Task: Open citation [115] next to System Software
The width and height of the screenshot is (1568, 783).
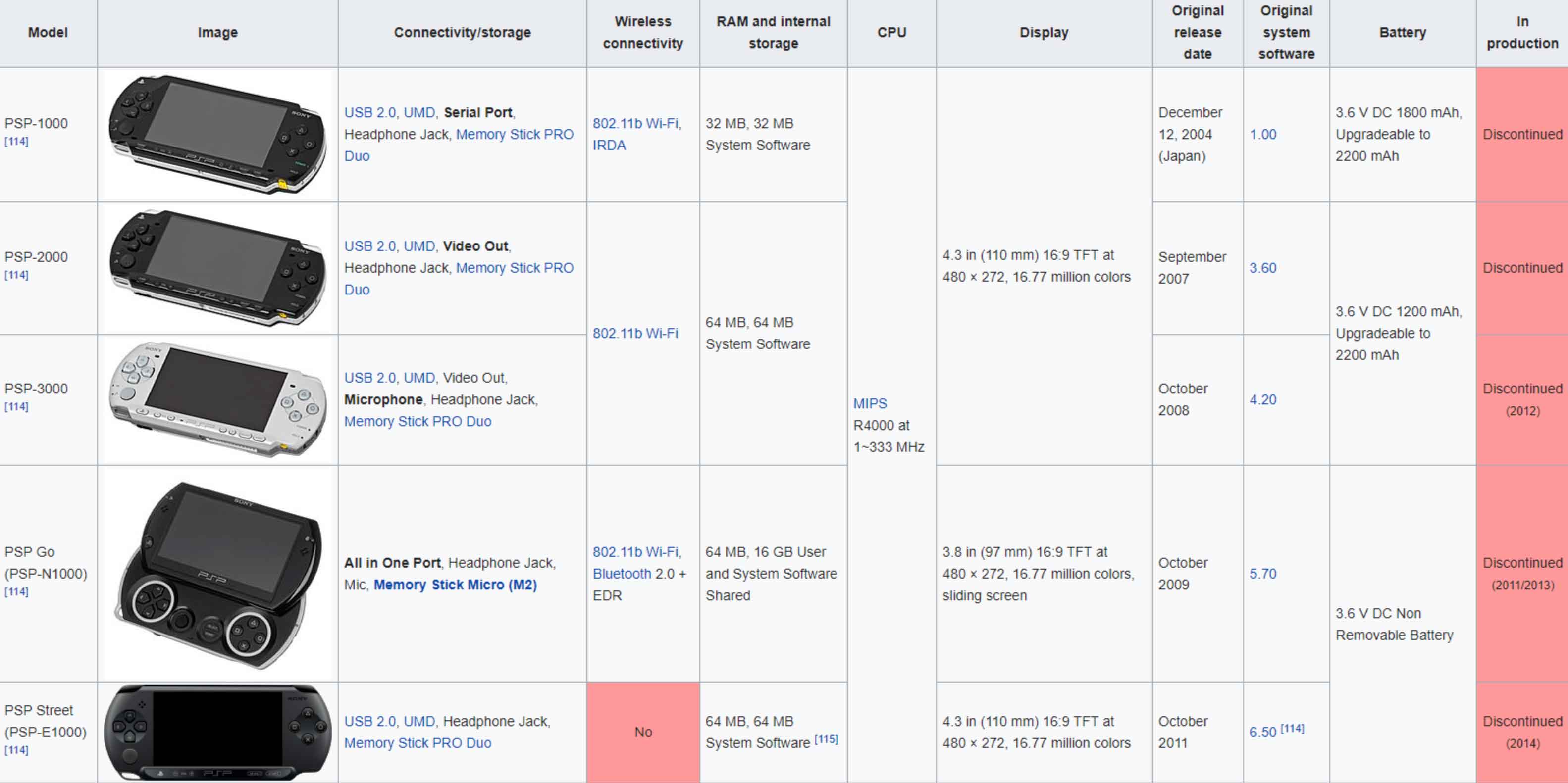Action: [826, 739]
